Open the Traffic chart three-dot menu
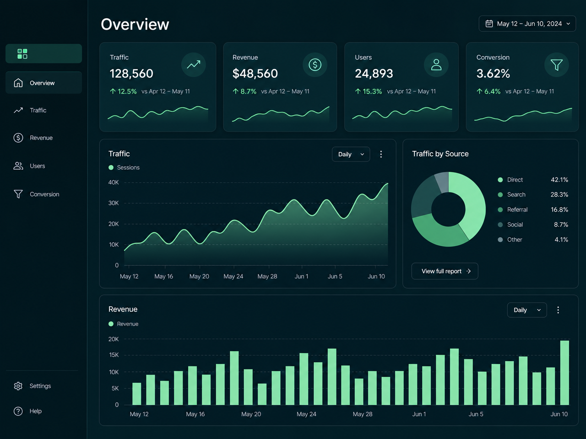 [381, 154]
